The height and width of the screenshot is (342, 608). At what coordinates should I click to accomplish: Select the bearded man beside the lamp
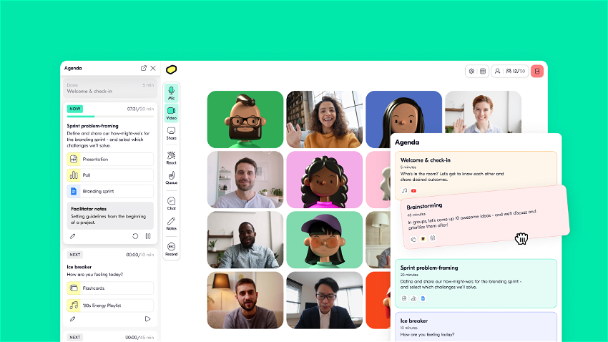(x=245, y=300)
